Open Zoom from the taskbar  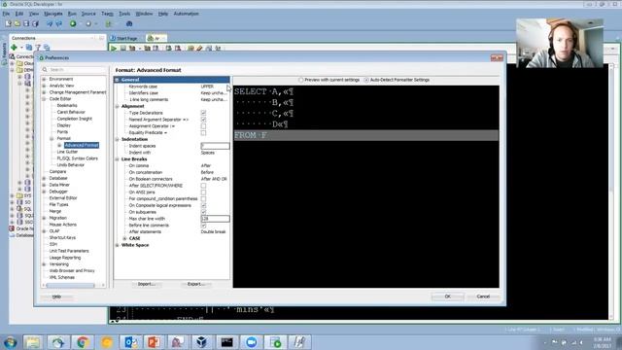[x=251, y=342]
